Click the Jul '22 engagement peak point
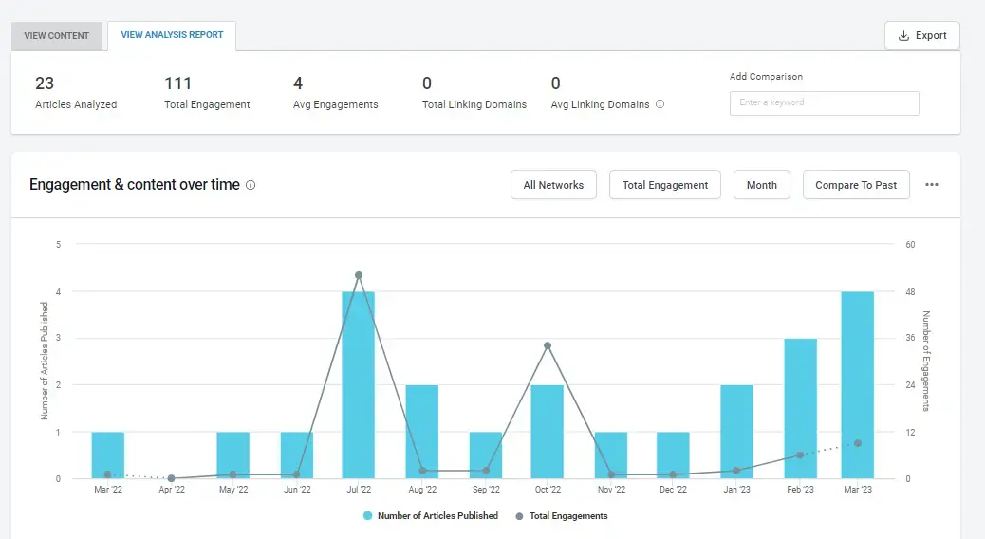 (359, 275)
